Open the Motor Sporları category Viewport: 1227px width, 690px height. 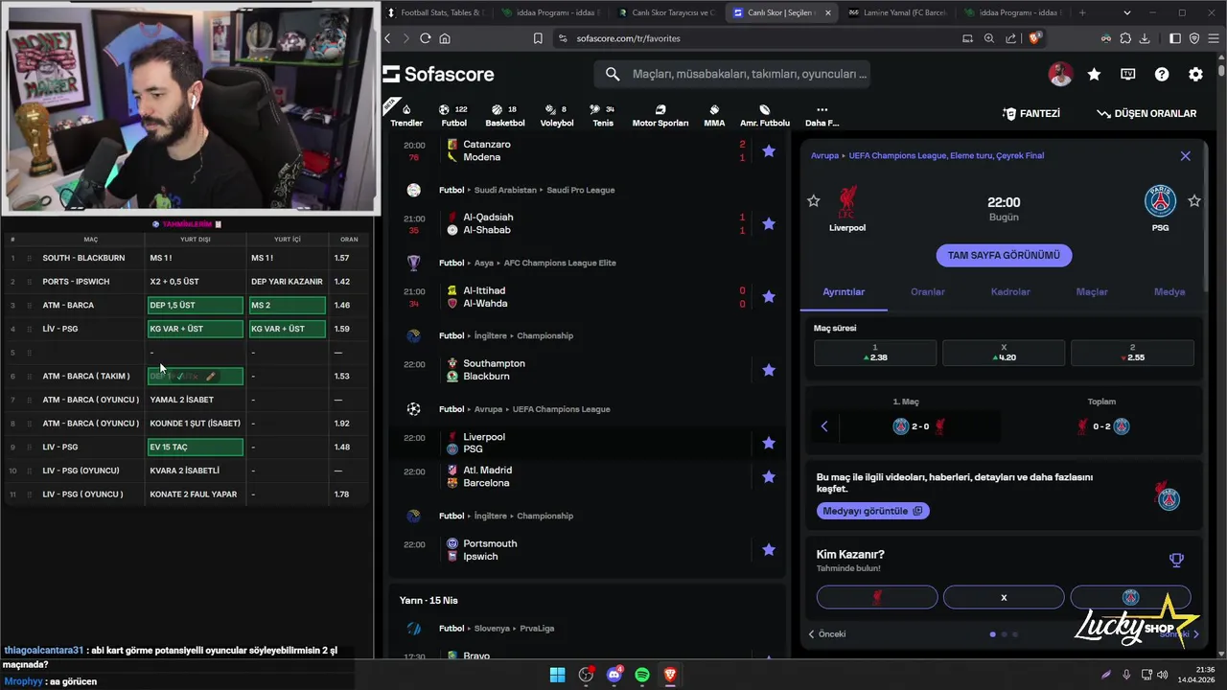pos(660,114)
